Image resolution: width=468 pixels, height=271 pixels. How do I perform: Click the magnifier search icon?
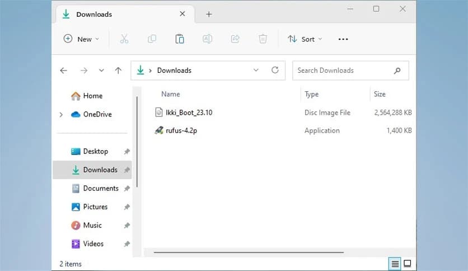(x=397, y=71)
